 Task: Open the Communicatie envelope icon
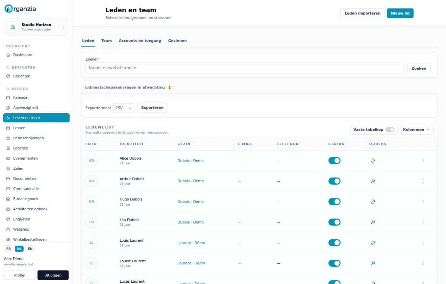pos(8,189)
